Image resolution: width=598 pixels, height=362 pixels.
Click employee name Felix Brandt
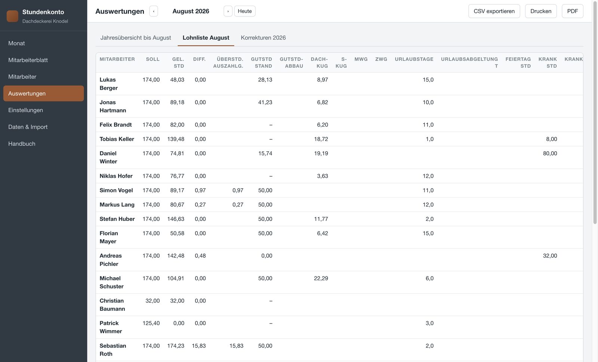click(115, 125)
